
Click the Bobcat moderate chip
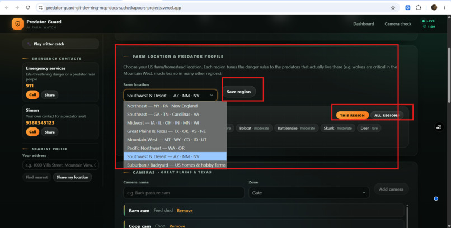click(254, 128)
